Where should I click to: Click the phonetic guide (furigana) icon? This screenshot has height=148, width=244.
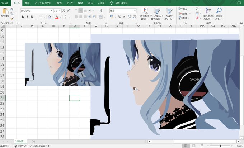66,17
